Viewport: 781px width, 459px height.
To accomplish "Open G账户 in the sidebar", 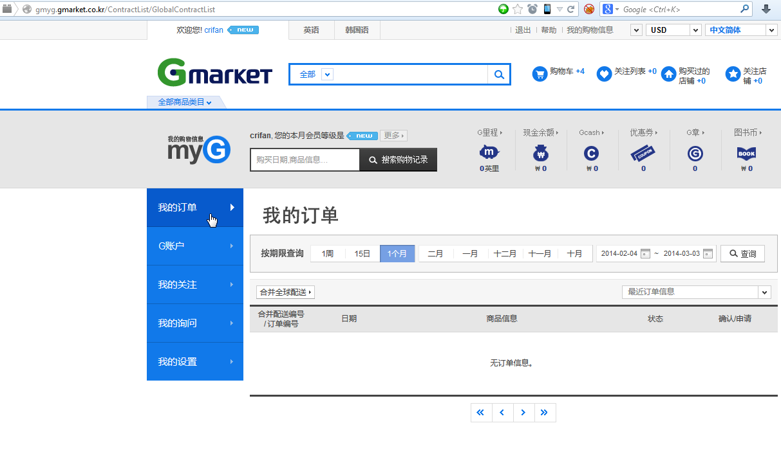I will (x=195, y=246).
